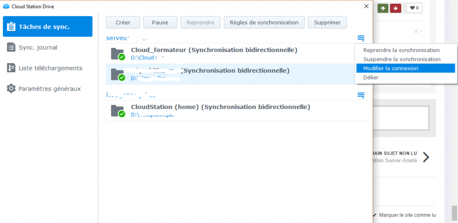Select the Sync. journal list icon
Screen dimensions: 458x223
coord(11,47)
